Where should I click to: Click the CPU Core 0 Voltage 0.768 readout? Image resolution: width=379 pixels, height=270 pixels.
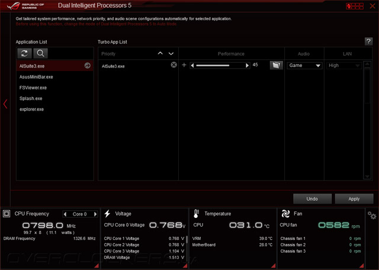coord(167,225)
